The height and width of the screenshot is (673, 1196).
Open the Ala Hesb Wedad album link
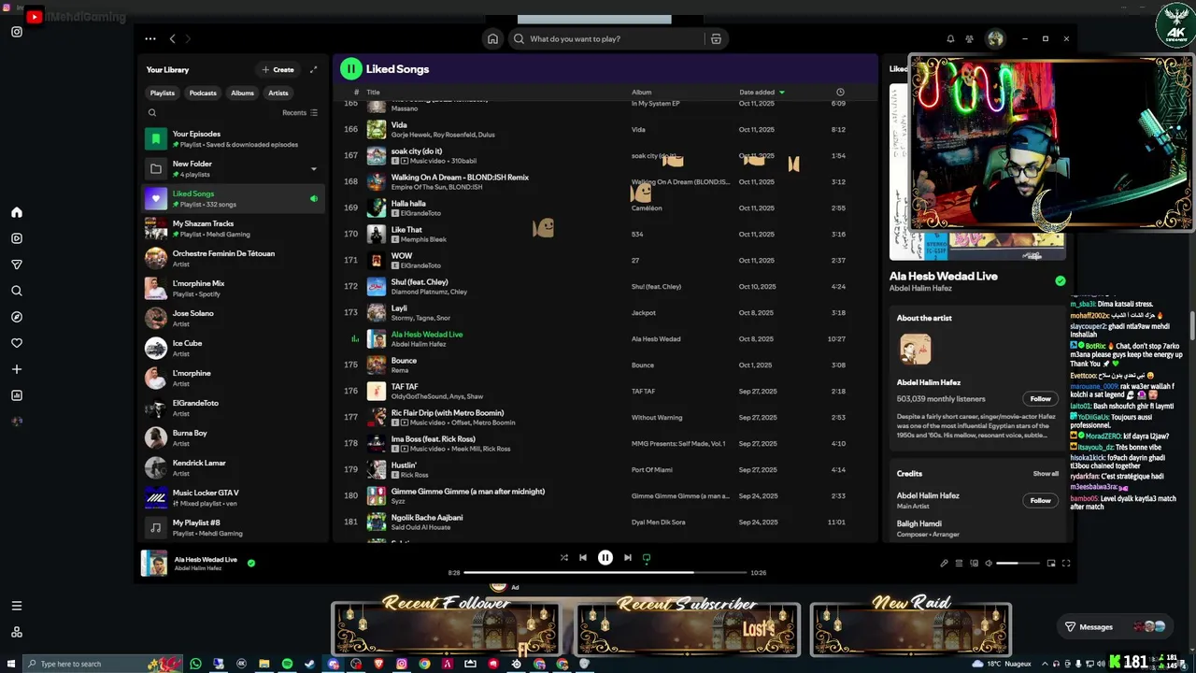[x=656, y=339]
